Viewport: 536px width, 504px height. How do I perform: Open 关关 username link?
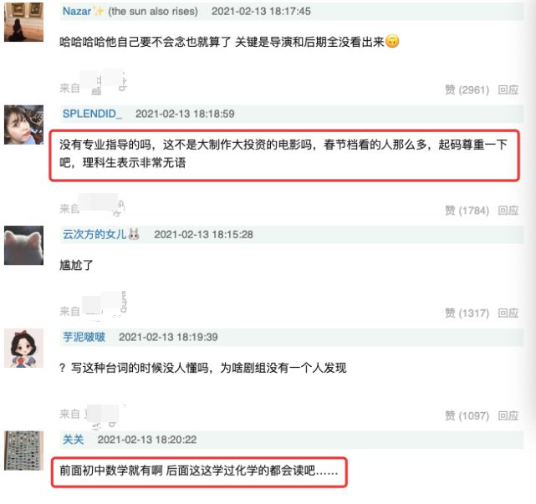[73, 440]
